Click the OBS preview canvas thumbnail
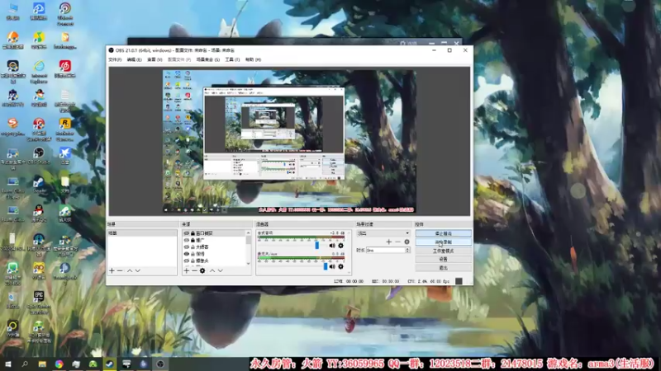The image size is (661, 371). (x=290, y=141)
